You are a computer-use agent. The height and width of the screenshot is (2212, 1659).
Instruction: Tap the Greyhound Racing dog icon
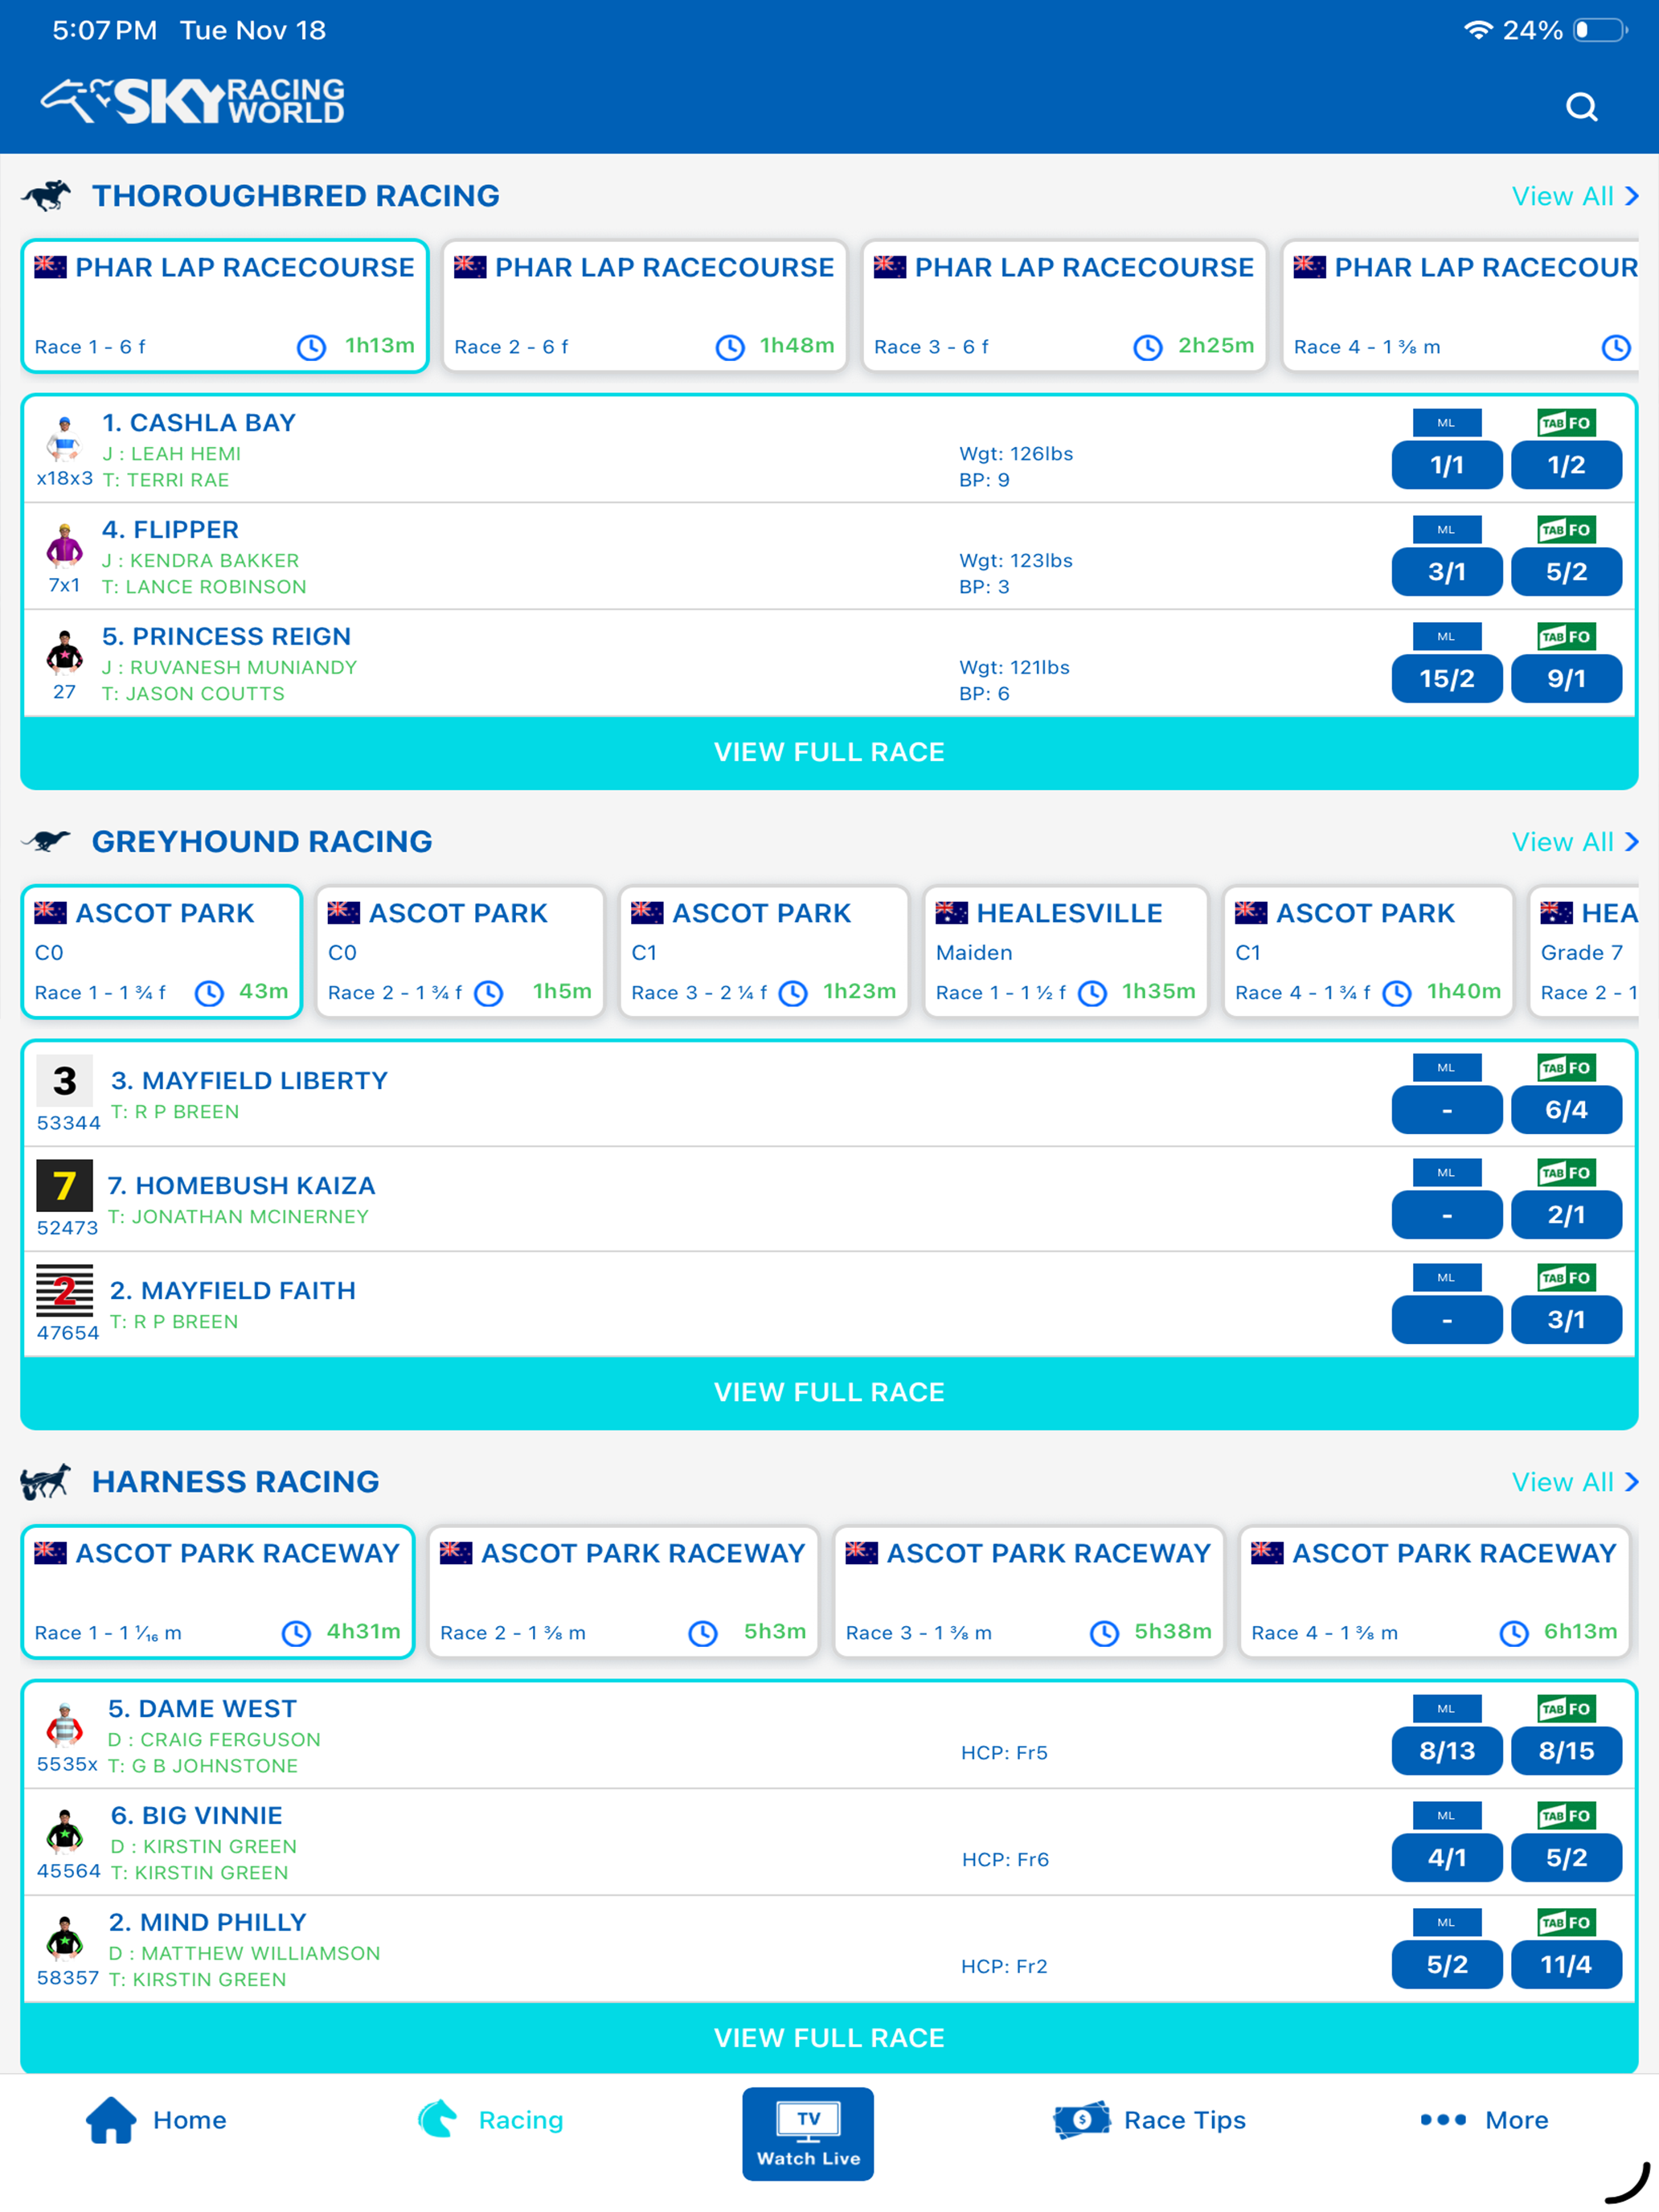pos(47,841)
